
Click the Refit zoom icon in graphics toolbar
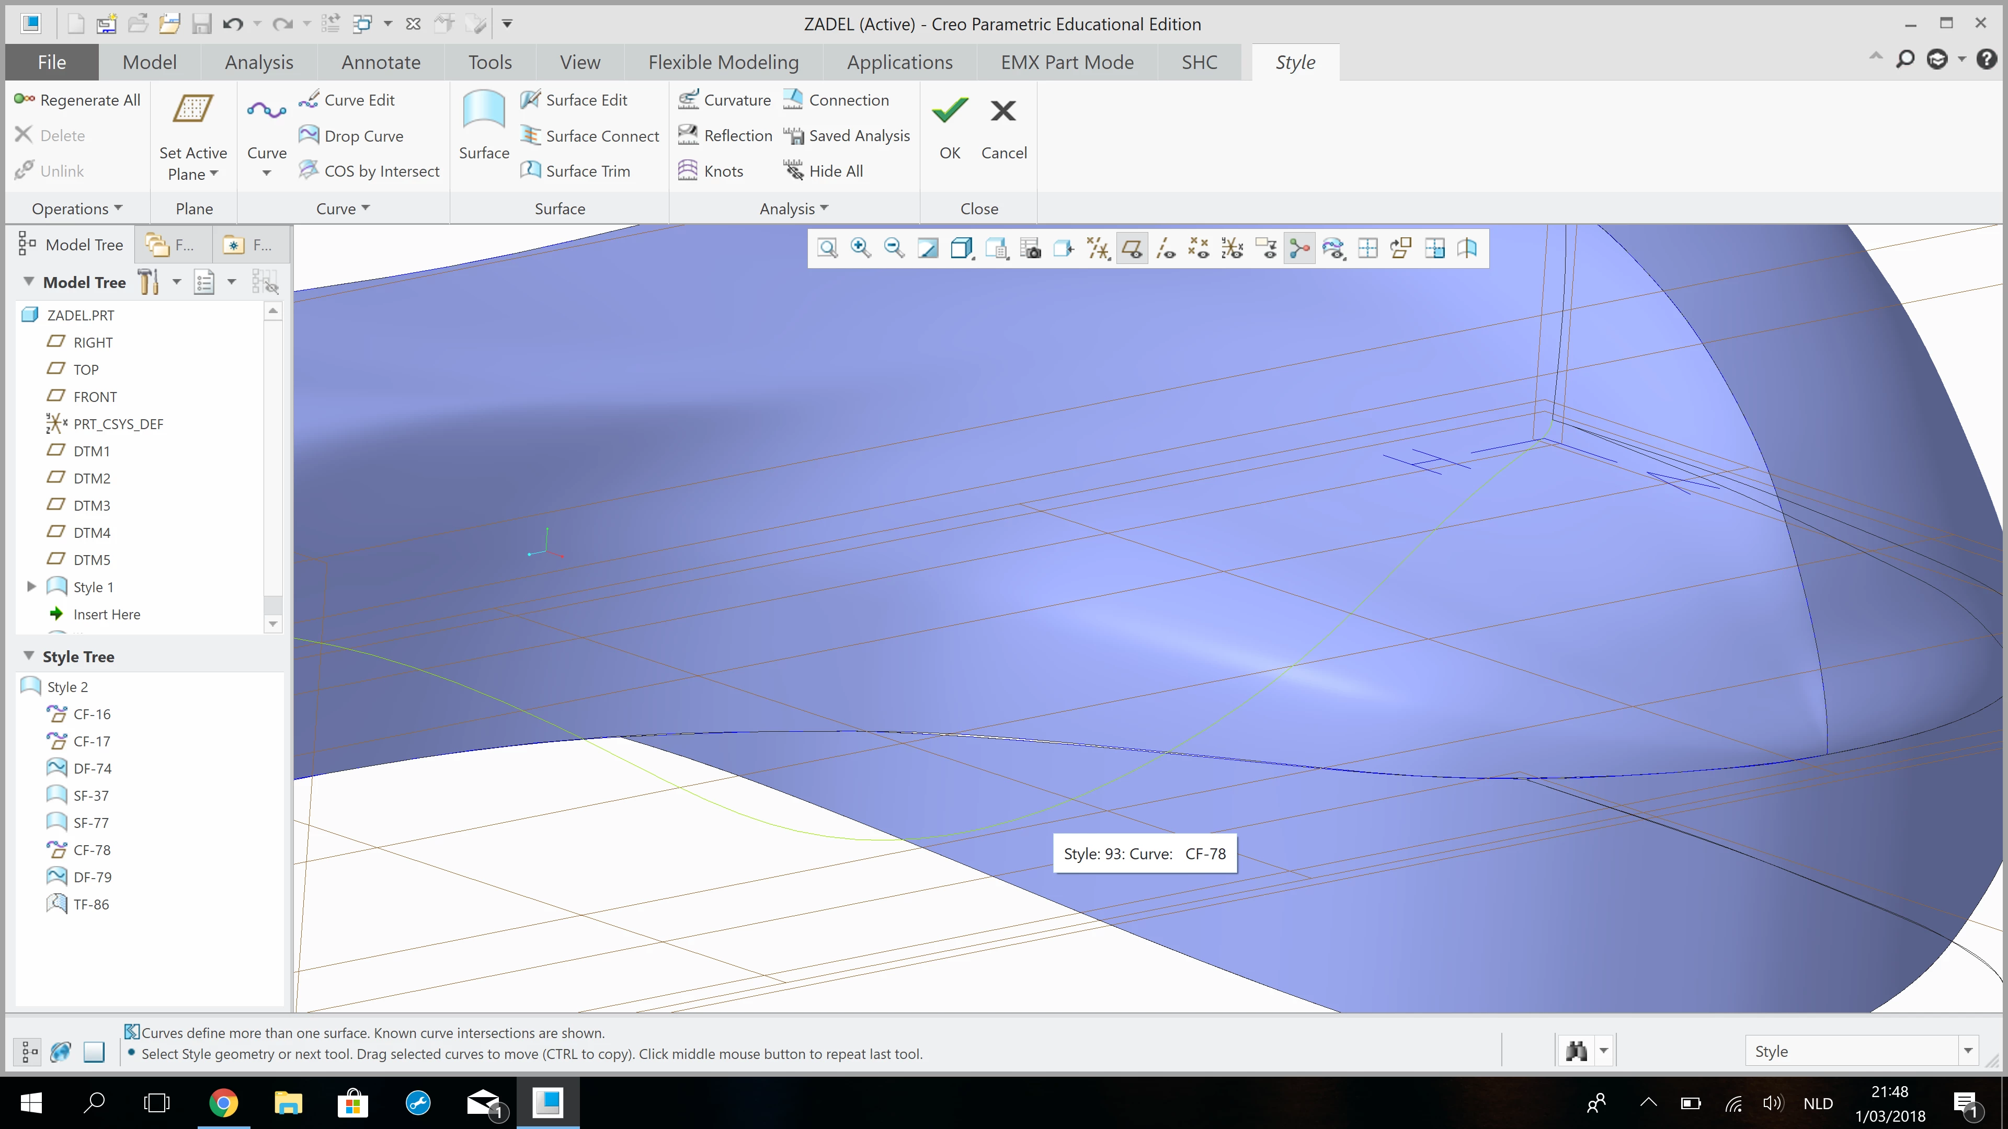pos(827,249)
